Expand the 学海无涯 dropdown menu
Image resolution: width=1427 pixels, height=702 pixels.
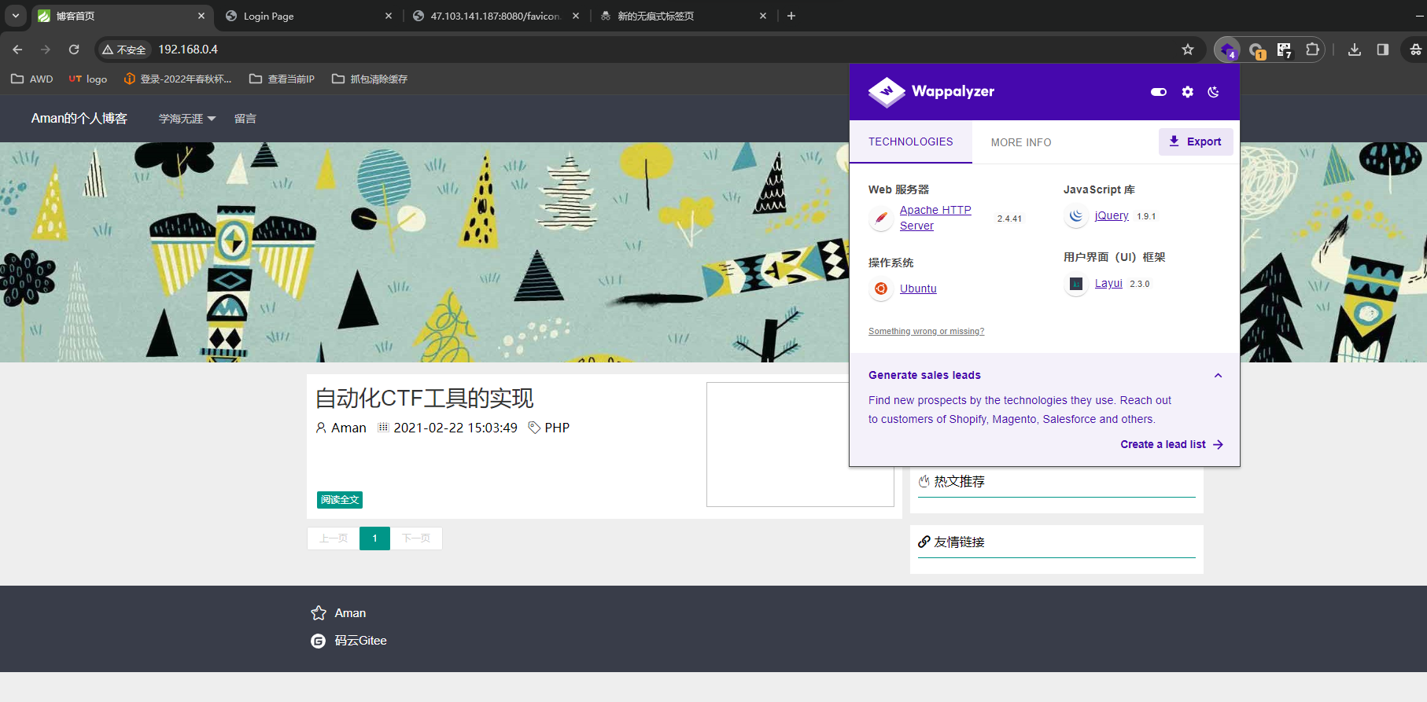point(187,119)
